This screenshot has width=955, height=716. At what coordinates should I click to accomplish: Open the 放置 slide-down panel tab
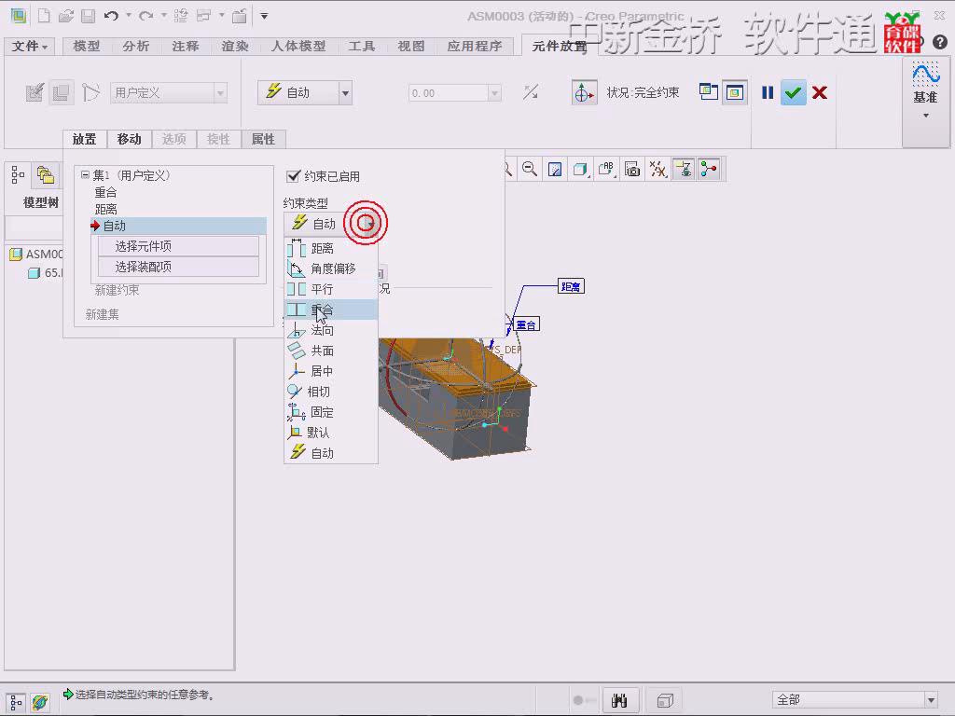click(x=85, y=139)
